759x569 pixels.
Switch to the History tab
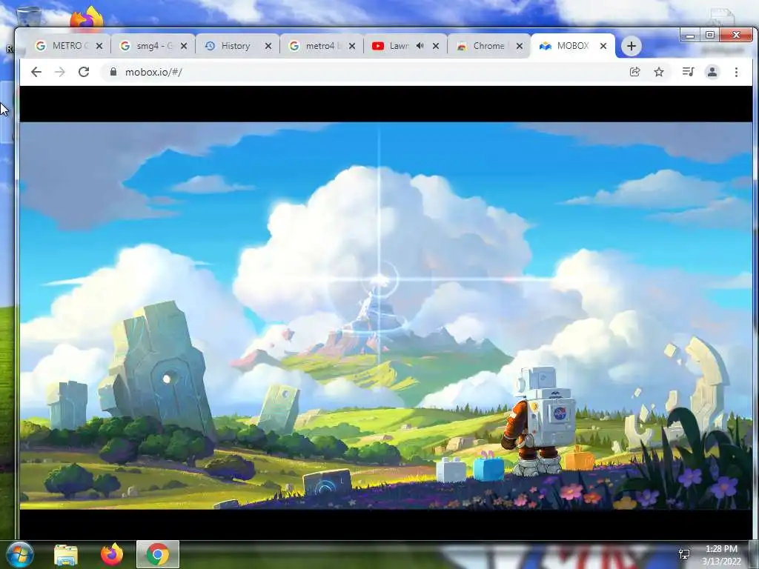pos(237,46)
